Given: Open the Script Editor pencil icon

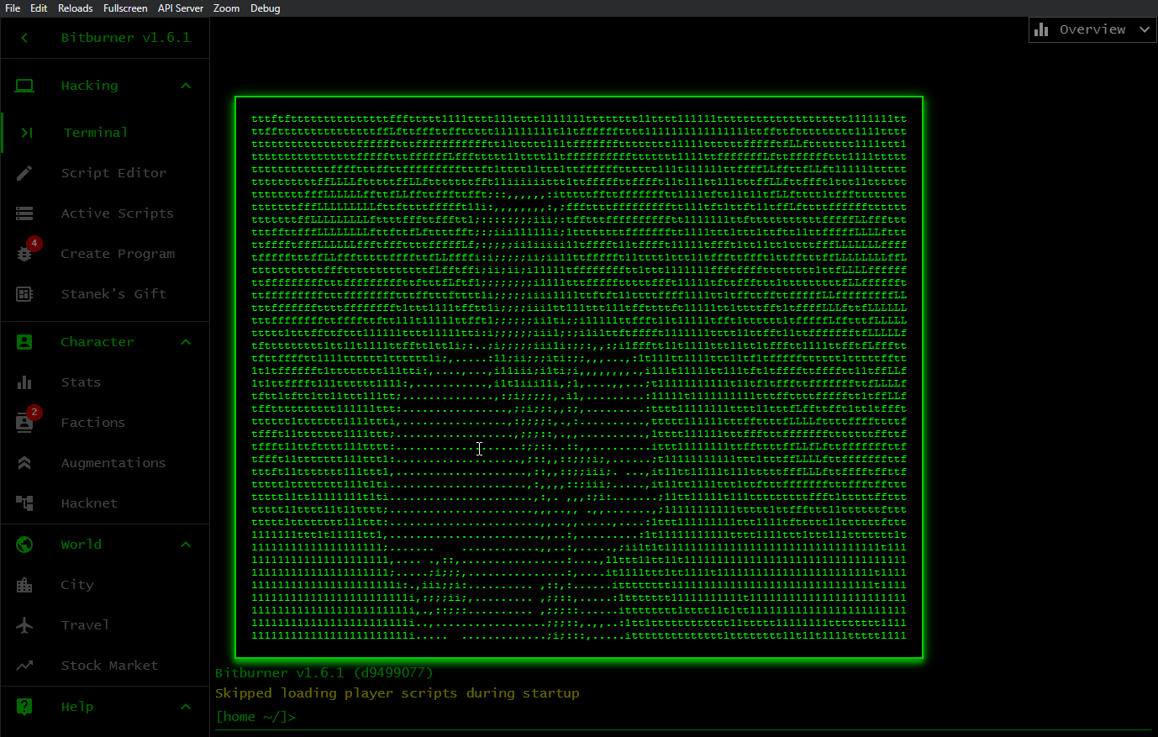Looking at the screenshot, I should (24, 172).
